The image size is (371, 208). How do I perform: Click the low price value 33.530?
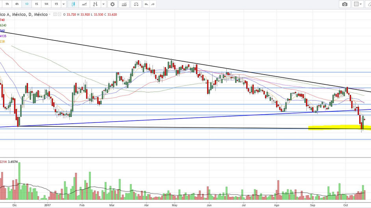click(98, 15)
